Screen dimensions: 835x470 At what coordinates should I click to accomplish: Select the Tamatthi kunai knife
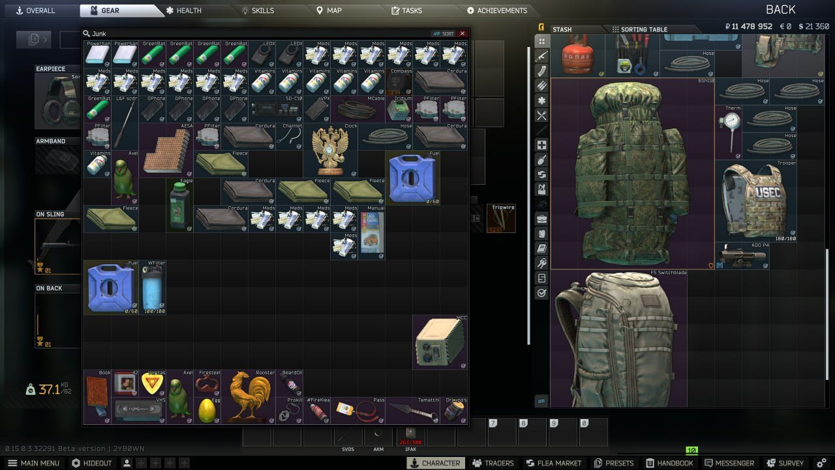click(x=412, y=411)
